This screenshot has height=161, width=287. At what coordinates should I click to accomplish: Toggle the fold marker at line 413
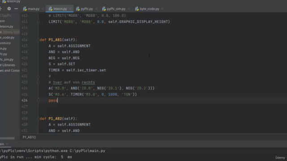38,21
